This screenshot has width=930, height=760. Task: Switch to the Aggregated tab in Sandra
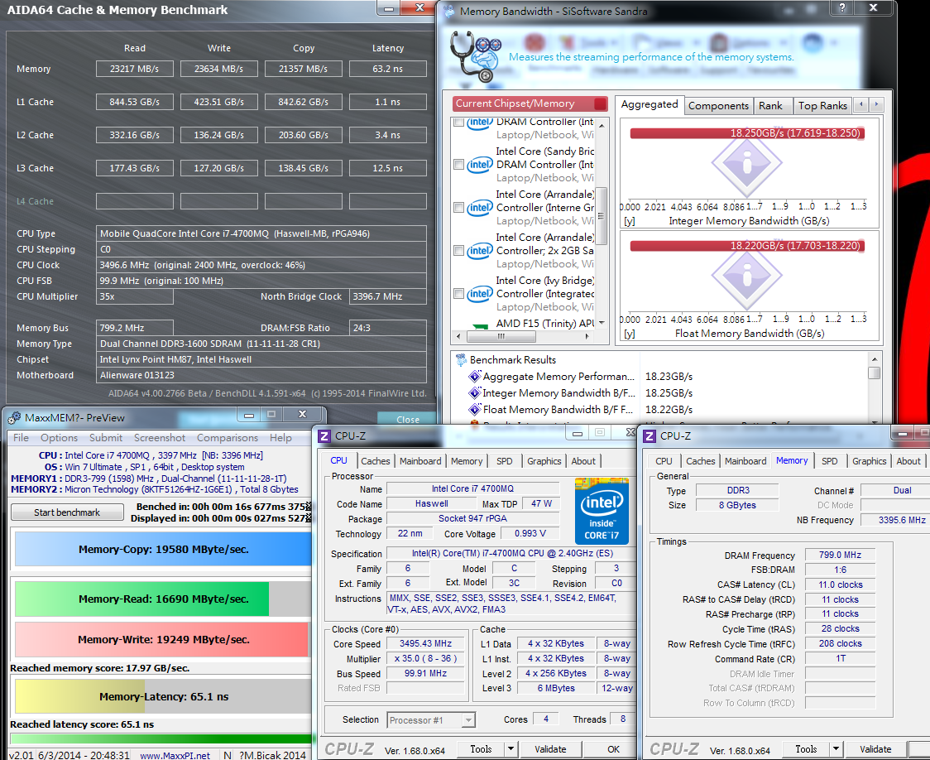[650, 104]
